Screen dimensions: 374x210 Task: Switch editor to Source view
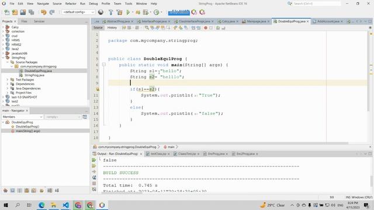[98, 27]
